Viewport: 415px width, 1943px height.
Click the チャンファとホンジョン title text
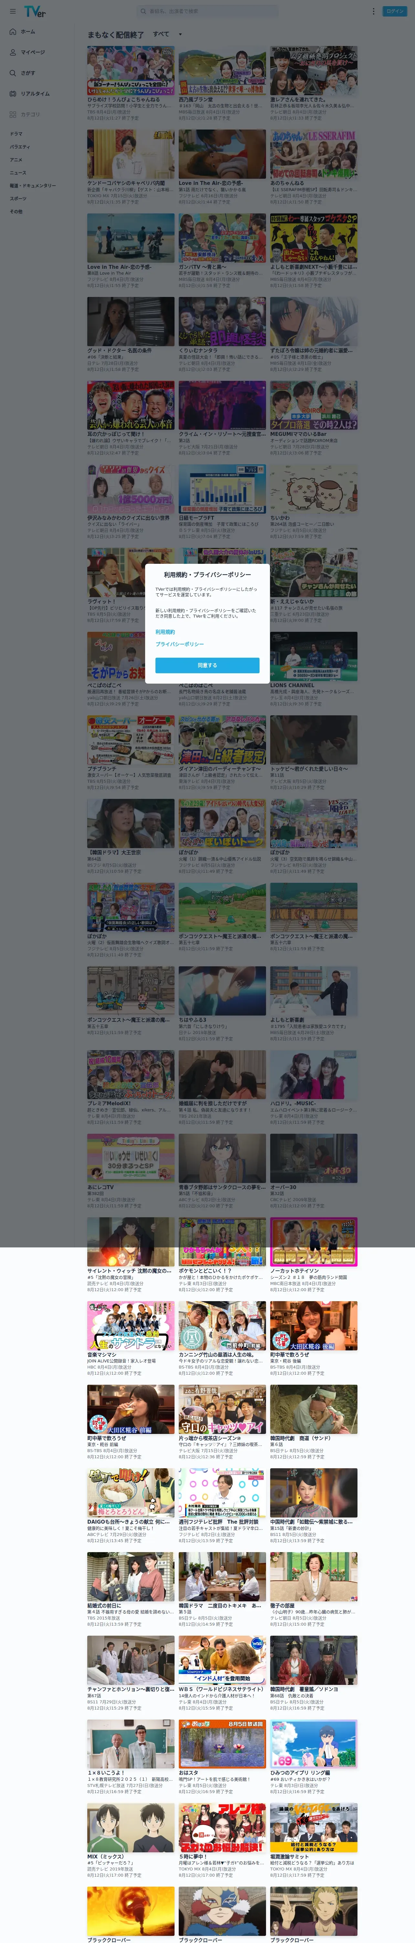(130, 1689)
